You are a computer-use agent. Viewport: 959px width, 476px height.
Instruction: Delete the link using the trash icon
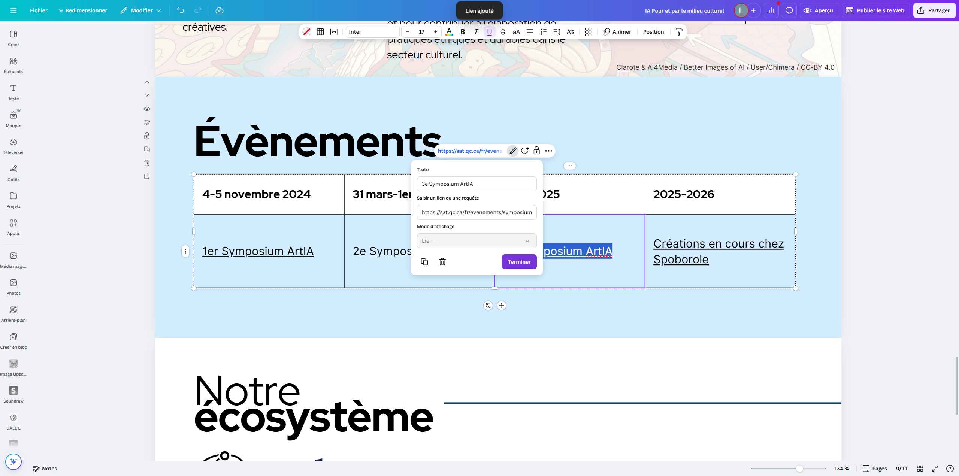tap(442, 261)
